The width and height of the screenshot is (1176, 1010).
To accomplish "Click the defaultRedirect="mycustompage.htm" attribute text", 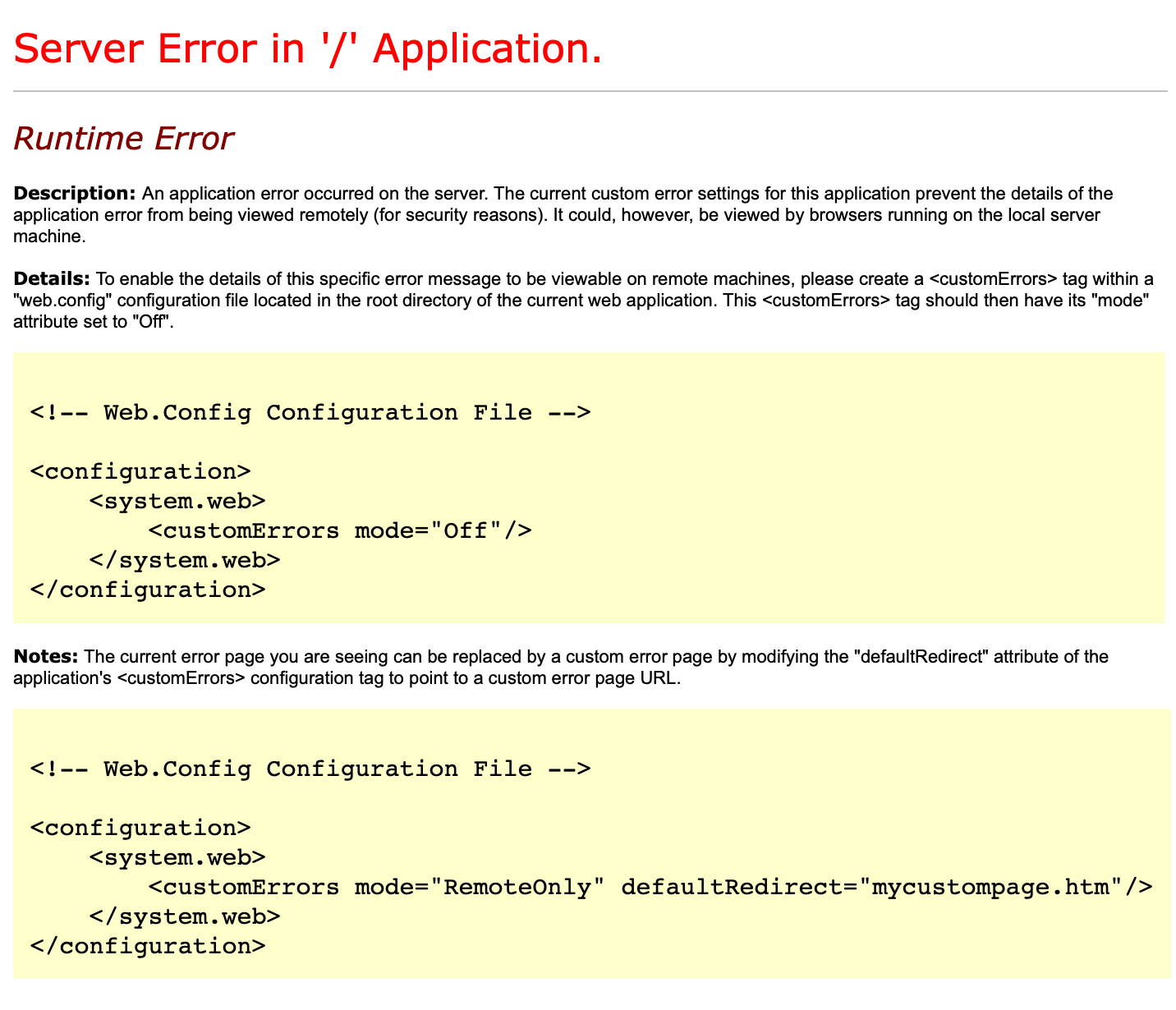I will 871,887.
